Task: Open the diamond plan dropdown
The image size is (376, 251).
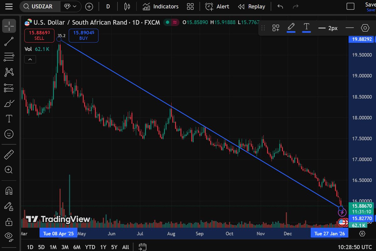Action: (x=70, y=7)
